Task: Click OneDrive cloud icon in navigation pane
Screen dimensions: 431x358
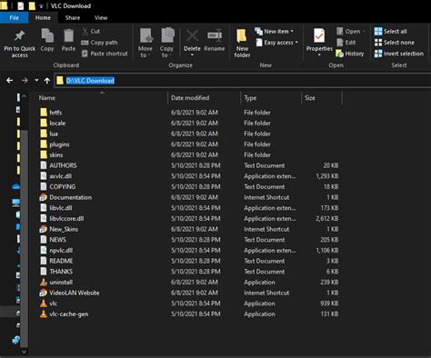Action: [x=16, y=186]
